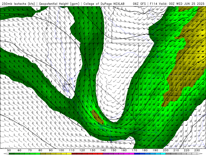Click the 210 knot color scale label

(x=176, y=150)
